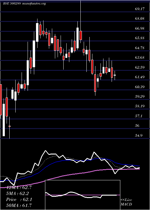Click the candlestick with the tallest upper wick
The width and height of the screenshot is (150, 210).
click(81, 22)
